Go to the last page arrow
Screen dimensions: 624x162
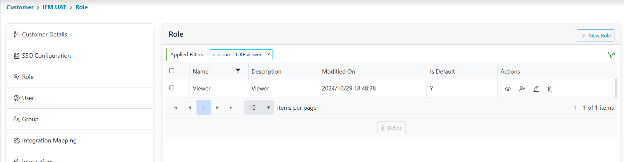(x=231, y=108)
